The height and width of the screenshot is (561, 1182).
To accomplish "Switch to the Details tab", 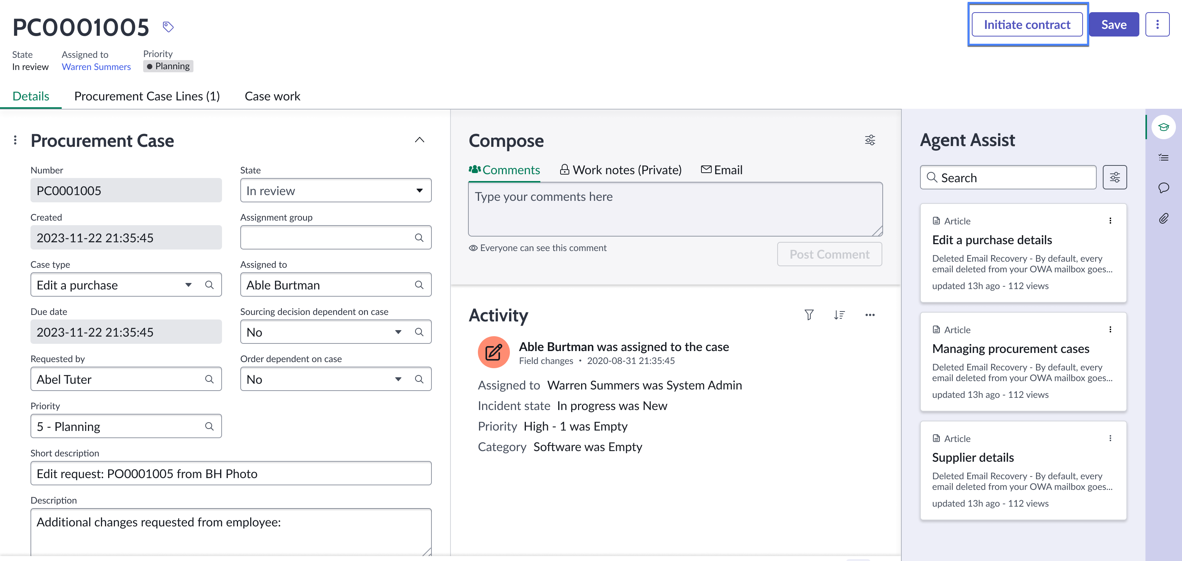I will [31, 96].
